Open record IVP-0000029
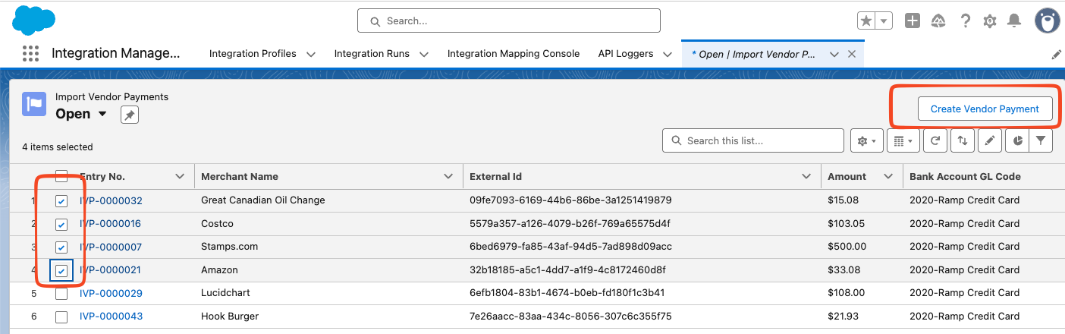This screenshot has width=1065, height=334. click(x=111, y=293)
